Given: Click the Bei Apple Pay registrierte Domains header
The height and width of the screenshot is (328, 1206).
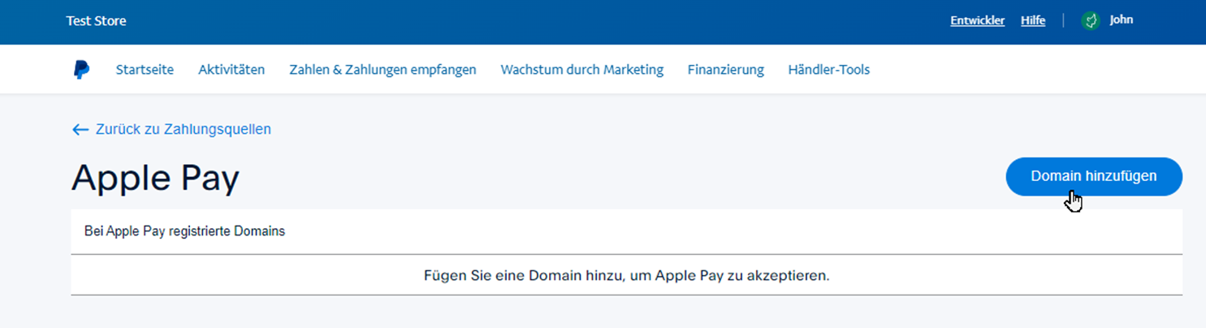Looking at the screenshot, I should (x=184, y=231).
